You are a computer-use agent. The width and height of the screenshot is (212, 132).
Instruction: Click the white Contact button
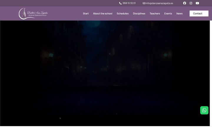coord(199,13)
